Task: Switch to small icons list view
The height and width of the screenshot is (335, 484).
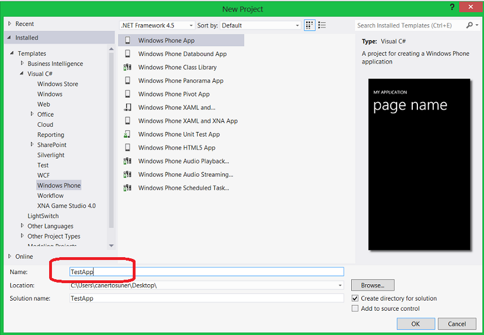Action: point(322,25)
